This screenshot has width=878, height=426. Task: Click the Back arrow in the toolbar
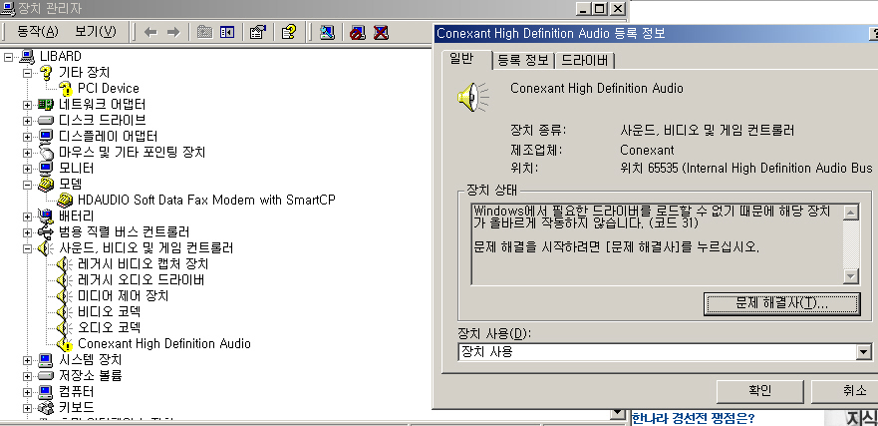(150, 32)
